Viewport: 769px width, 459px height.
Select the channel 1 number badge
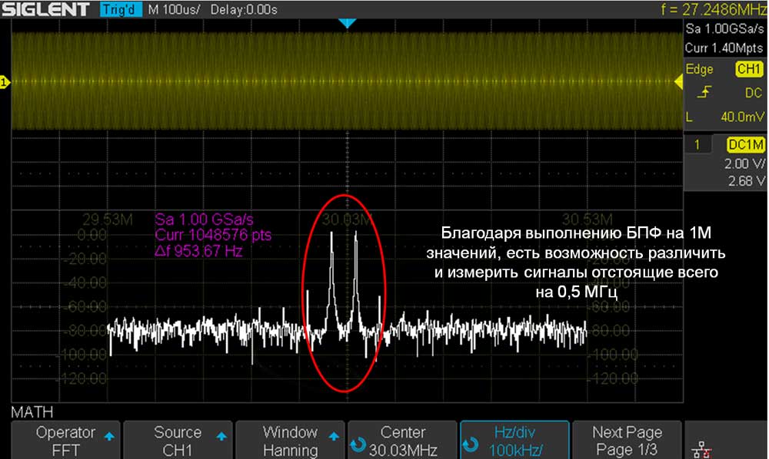[698, 145]
